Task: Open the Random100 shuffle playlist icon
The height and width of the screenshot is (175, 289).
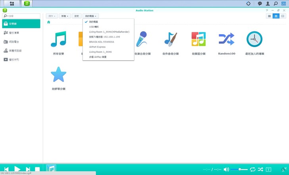Action: pyautogui.click(x=226, y=39)
